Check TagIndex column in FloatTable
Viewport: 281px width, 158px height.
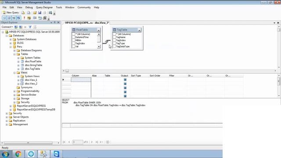tap(73, 43)
